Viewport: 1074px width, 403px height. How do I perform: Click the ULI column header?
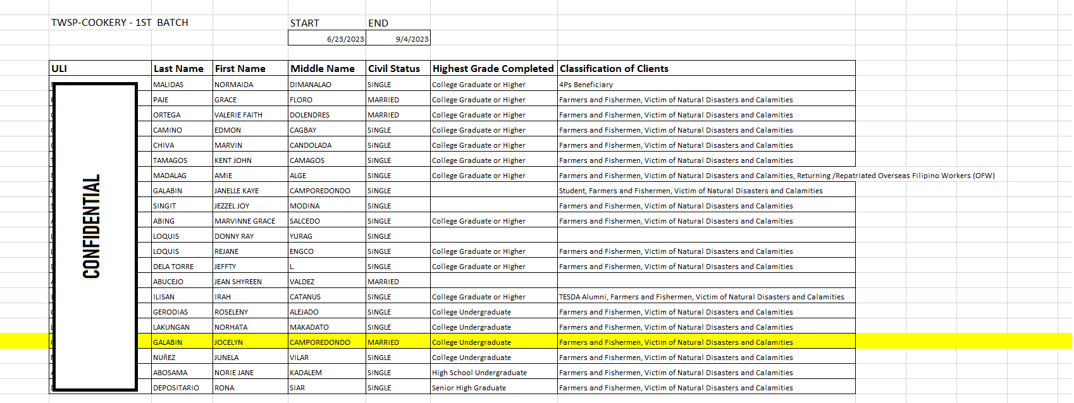point(101,68)
